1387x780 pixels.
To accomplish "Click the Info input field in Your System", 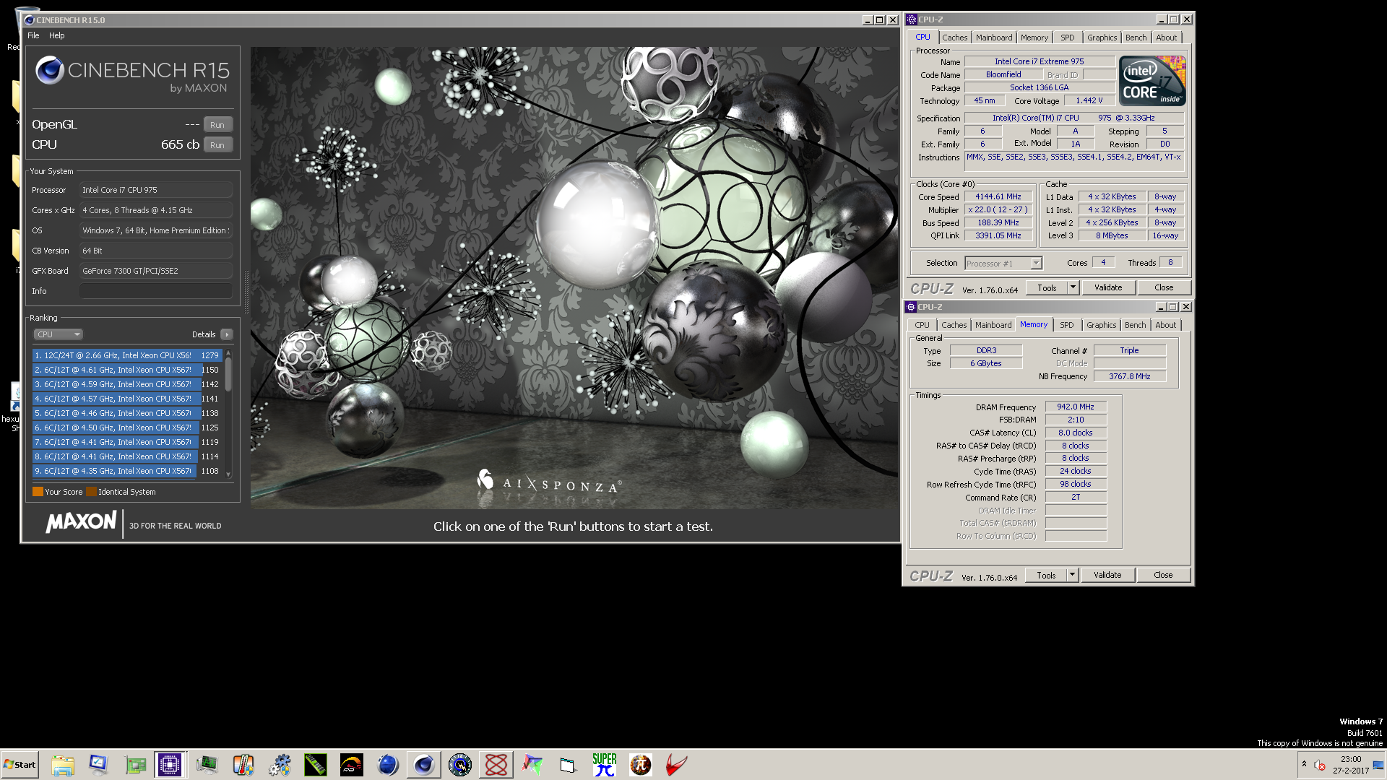I will (x=156, y=291).
